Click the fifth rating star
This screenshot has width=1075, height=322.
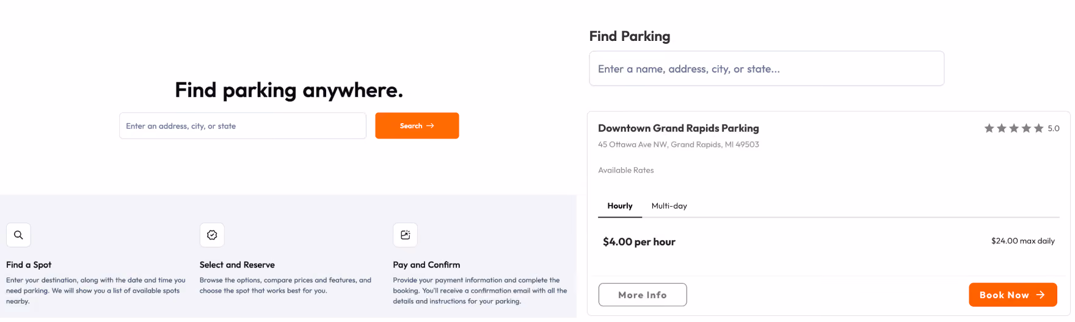coord(1038,128)
